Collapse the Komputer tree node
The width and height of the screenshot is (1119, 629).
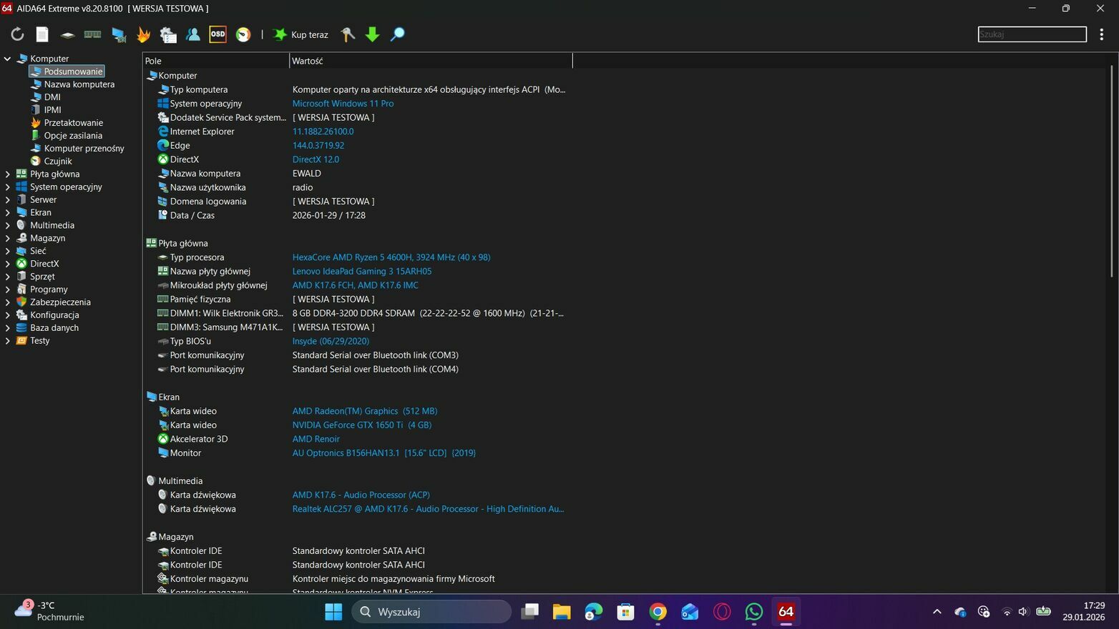click(8, 59)
